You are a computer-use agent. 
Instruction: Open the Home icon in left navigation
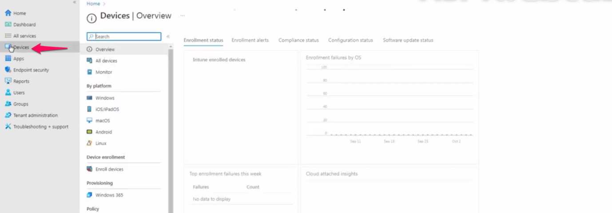tap(8, 13)
